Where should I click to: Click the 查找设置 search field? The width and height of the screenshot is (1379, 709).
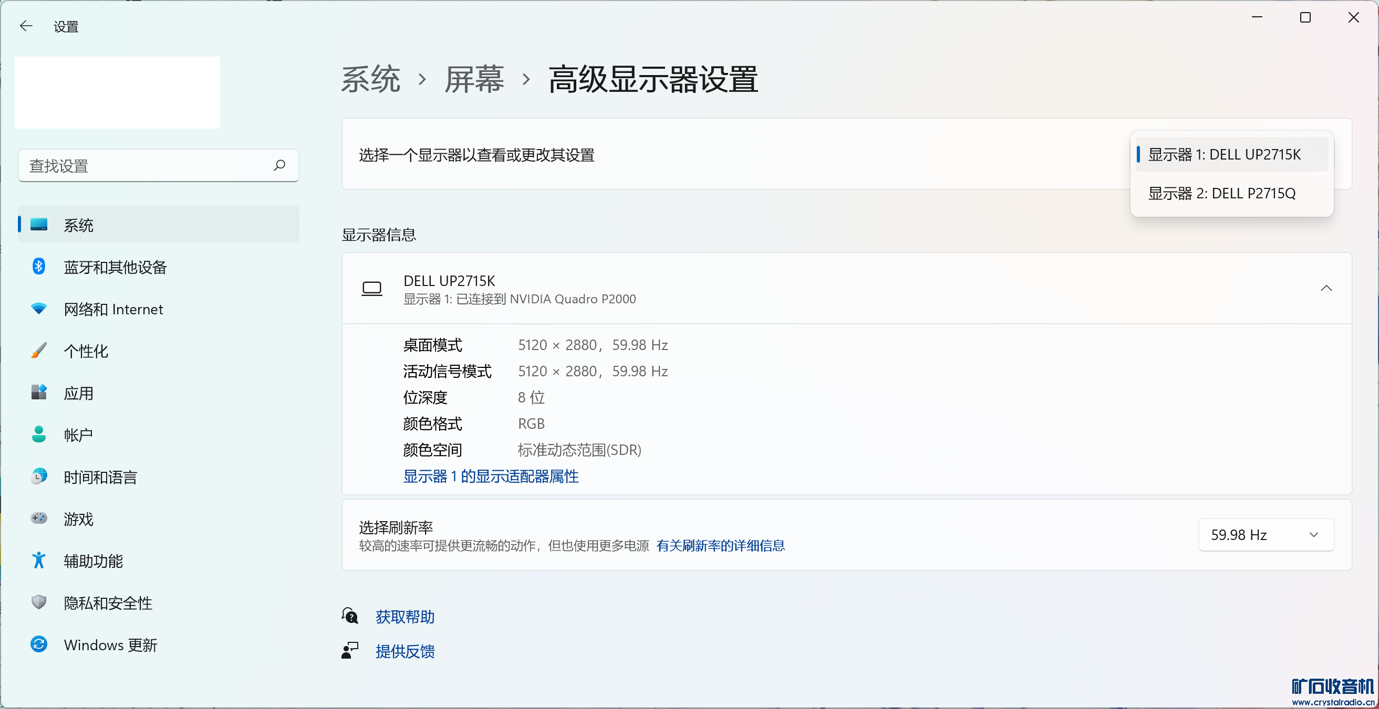pyautogui.click(x=144, y=166)
